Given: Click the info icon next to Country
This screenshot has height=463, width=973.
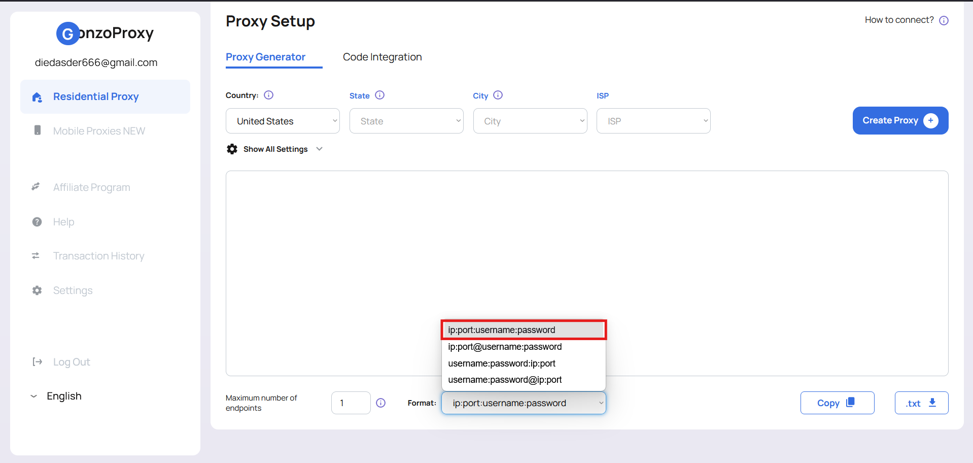Looking at the screenshot, I should [x=269, y=95].
